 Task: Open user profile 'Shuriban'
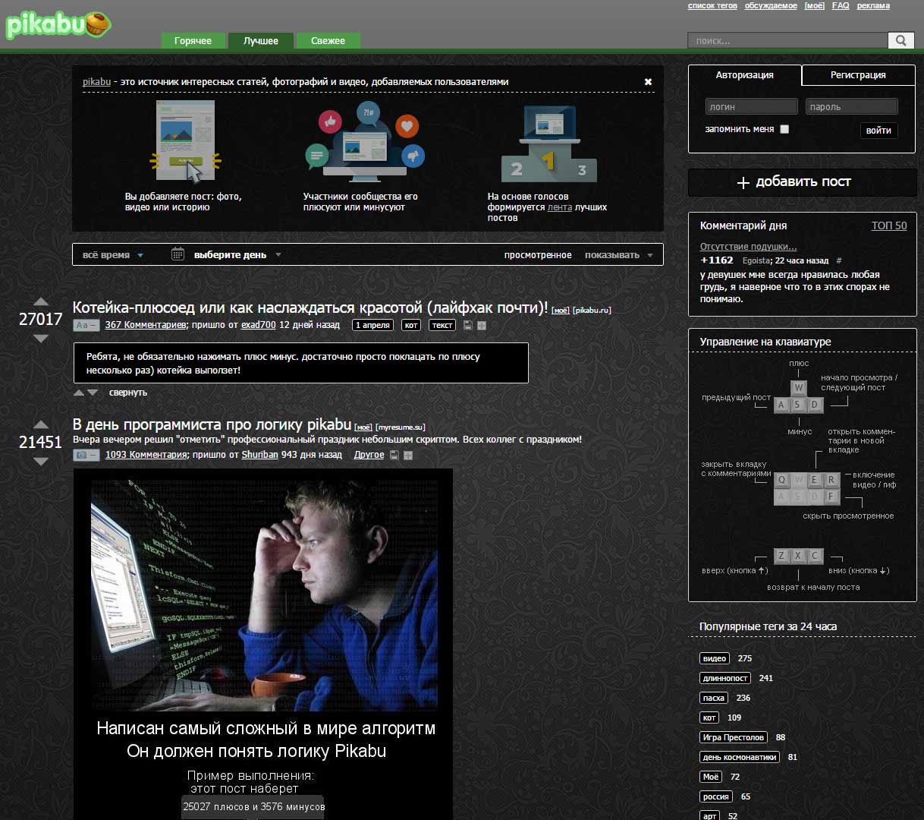point(260,455)
